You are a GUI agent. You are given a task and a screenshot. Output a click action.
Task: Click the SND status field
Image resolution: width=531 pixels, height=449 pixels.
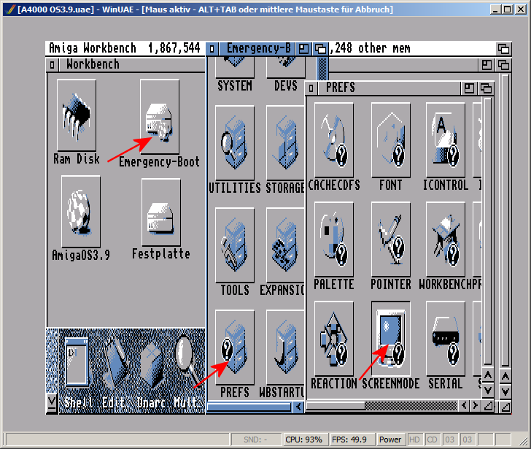(x=255, y=440)
